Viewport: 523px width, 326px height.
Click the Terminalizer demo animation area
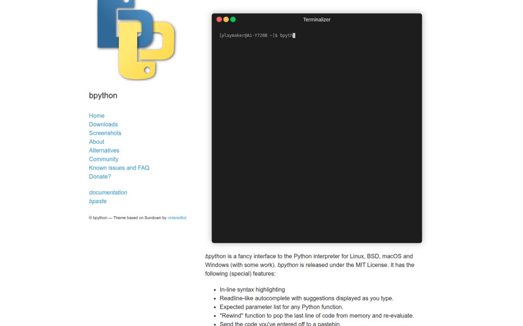[317, 128]
